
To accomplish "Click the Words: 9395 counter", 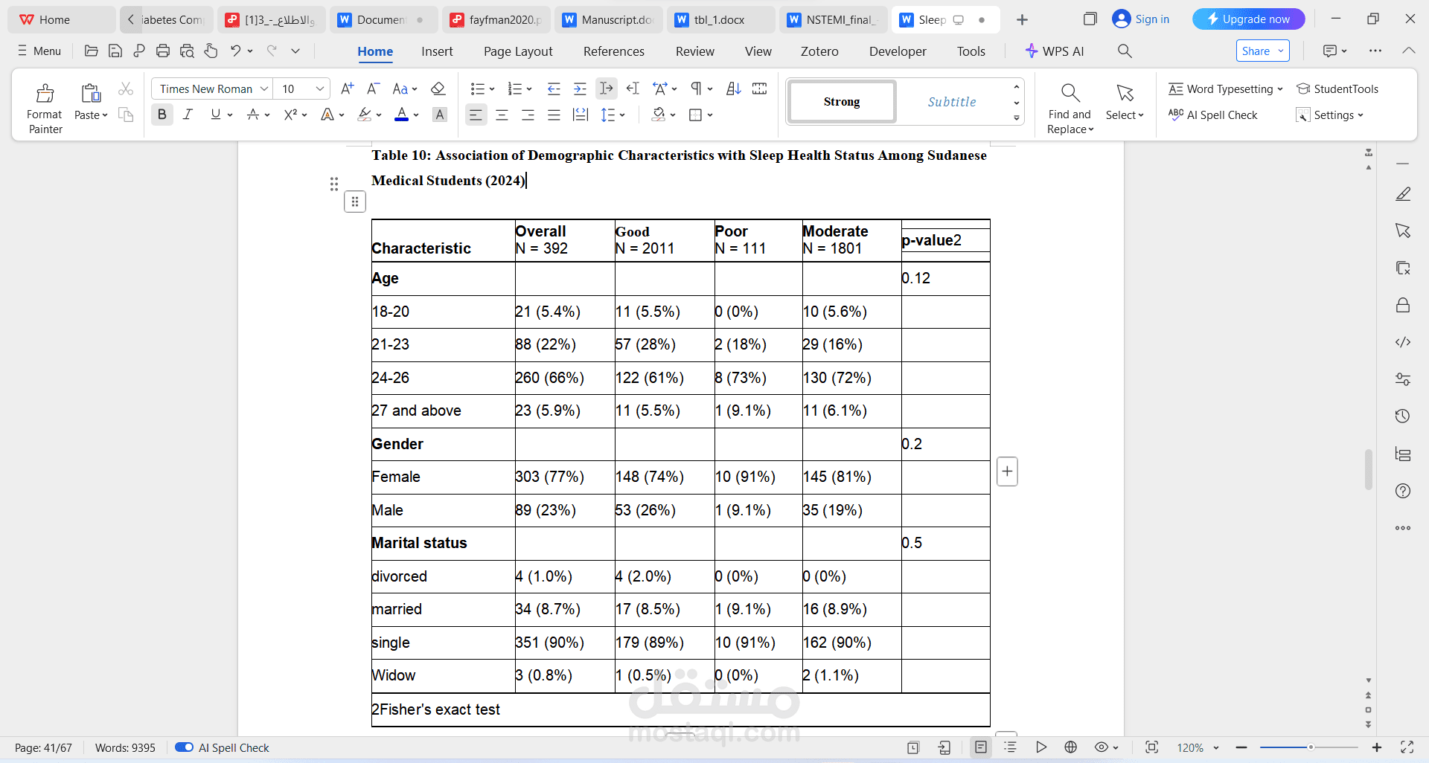I will [x=125, y=747].
